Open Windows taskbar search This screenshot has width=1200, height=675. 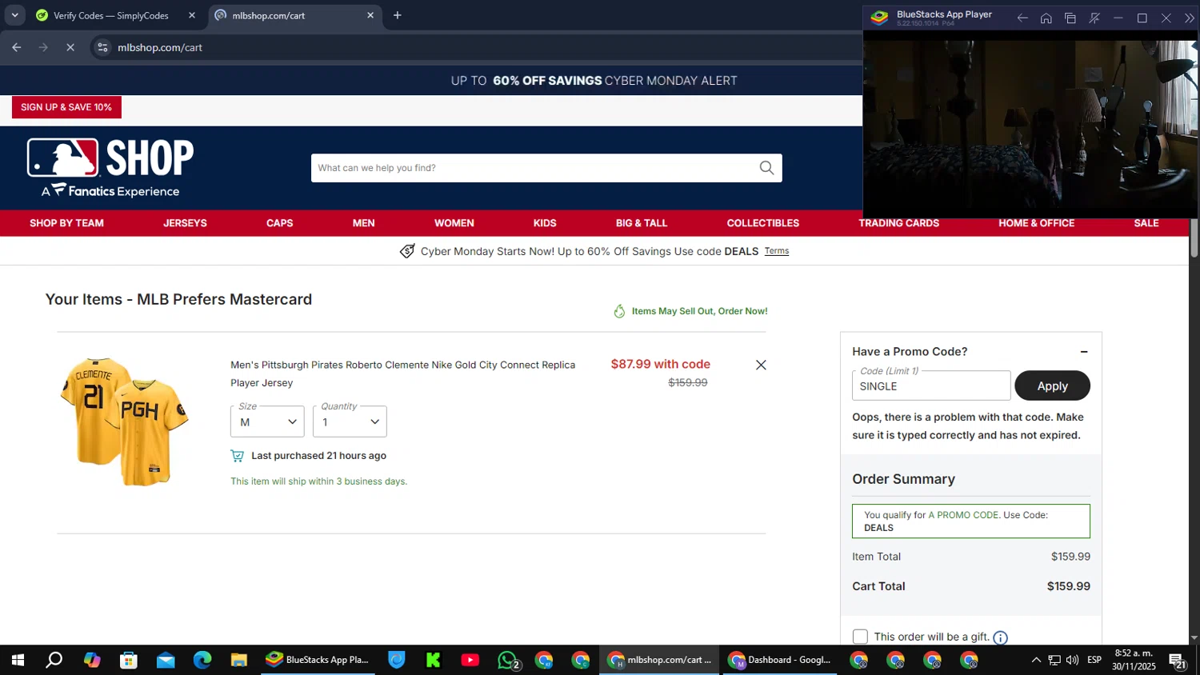54,660
